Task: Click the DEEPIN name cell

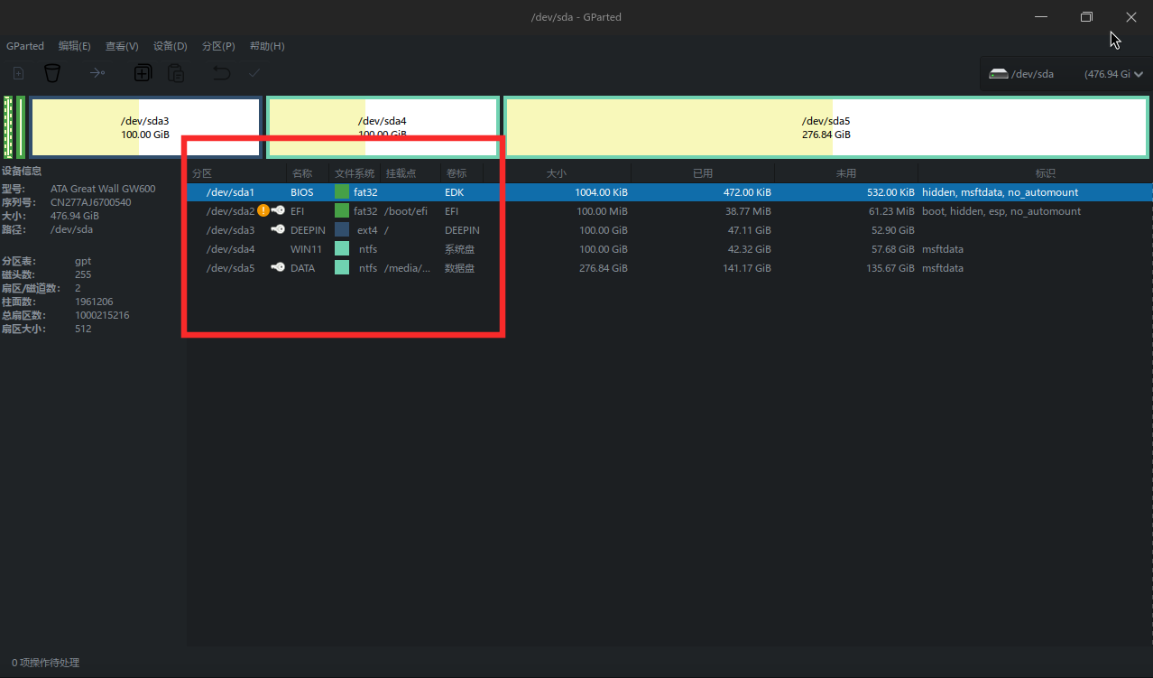Action: (x=308, y=230)
